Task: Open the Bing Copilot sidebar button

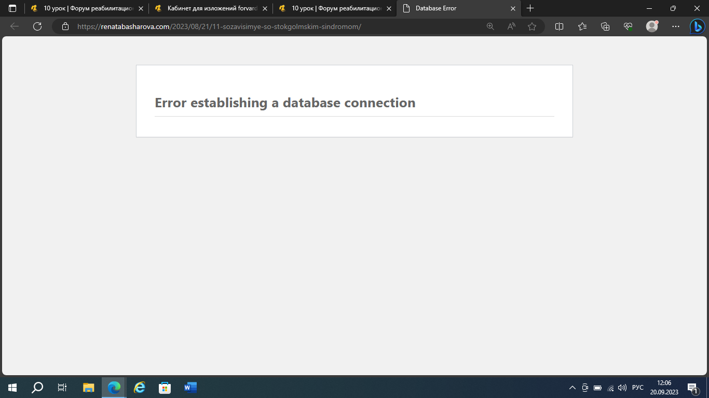Action: coord(697,26)
